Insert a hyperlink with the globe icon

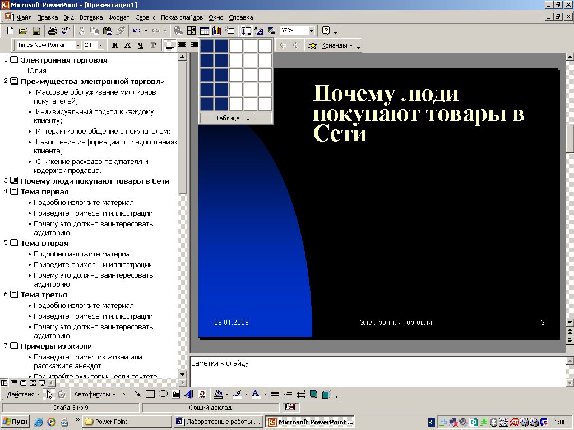point(178,31)
